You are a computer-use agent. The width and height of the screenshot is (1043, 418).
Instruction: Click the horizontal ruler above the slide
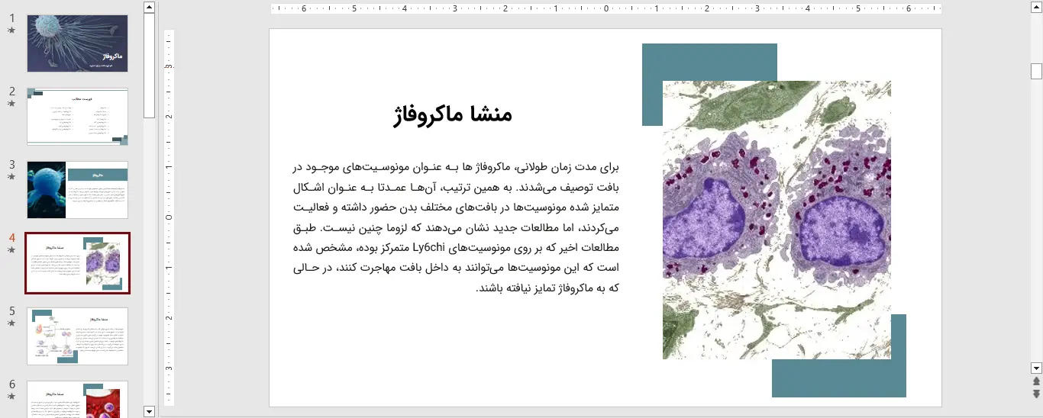click(605, 9)
